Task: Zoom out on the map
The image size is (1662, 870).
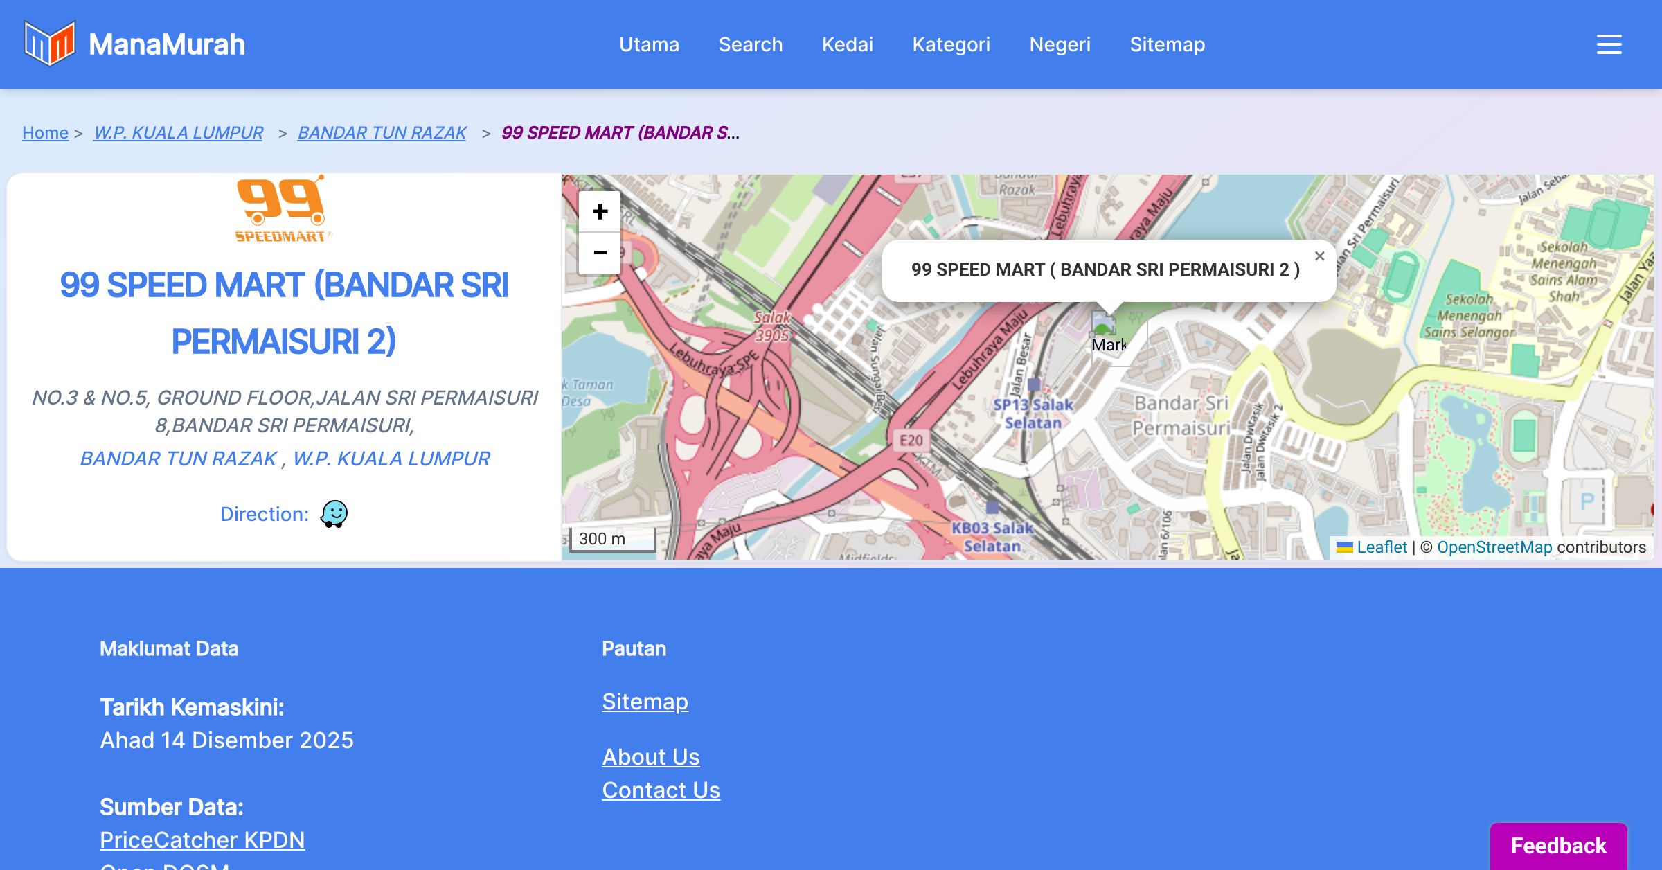Action: click(x=600, y=253)
